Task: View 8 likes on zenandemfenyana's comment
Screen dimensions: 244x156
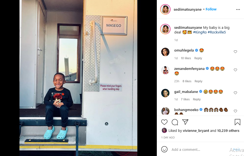Action: click(187, 81)
